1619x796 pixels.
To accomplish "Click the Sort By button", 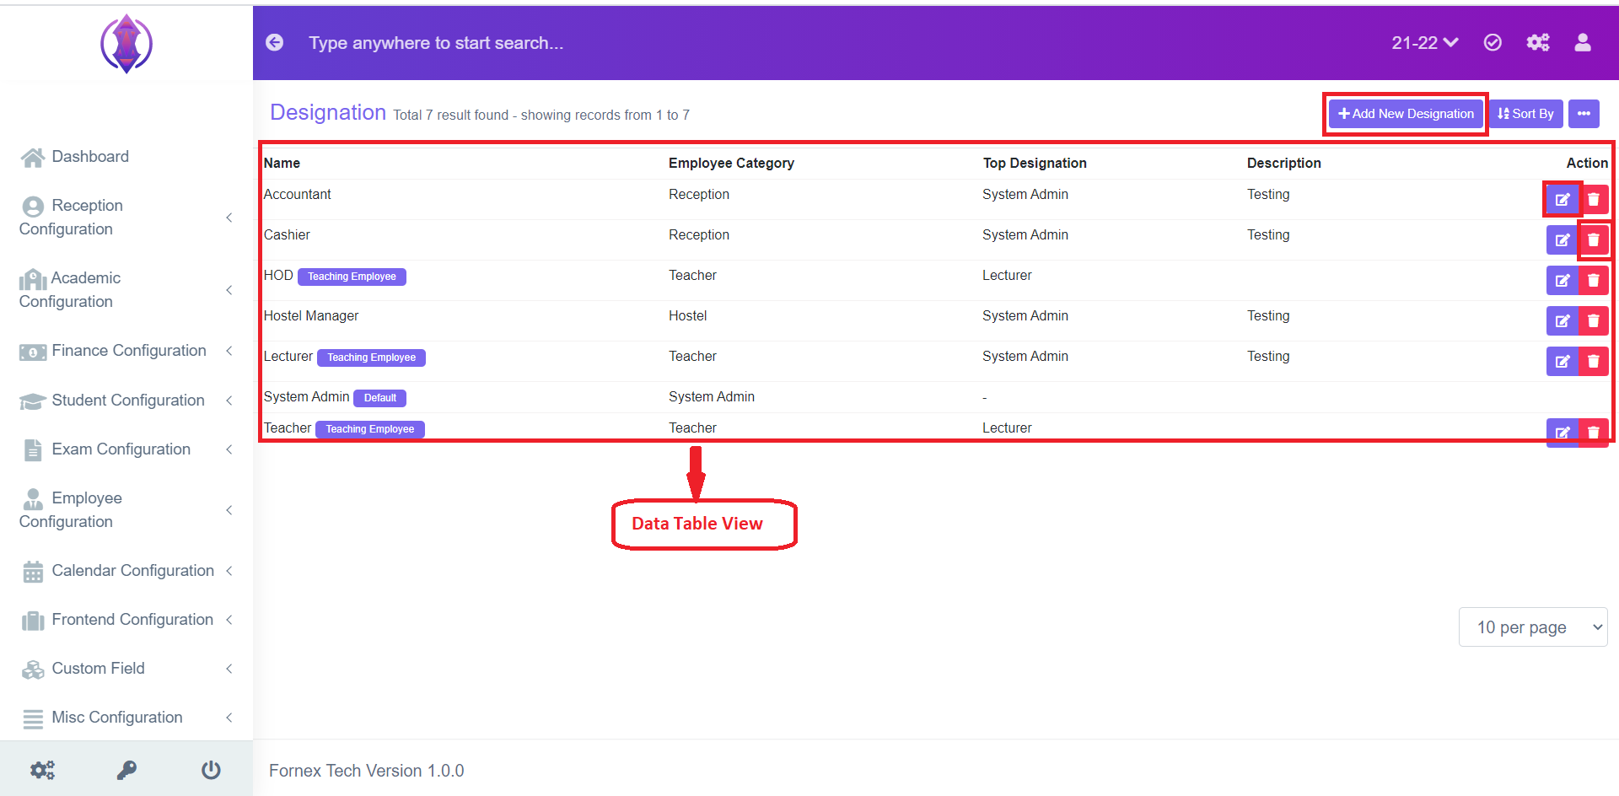I will point(1525,114).
